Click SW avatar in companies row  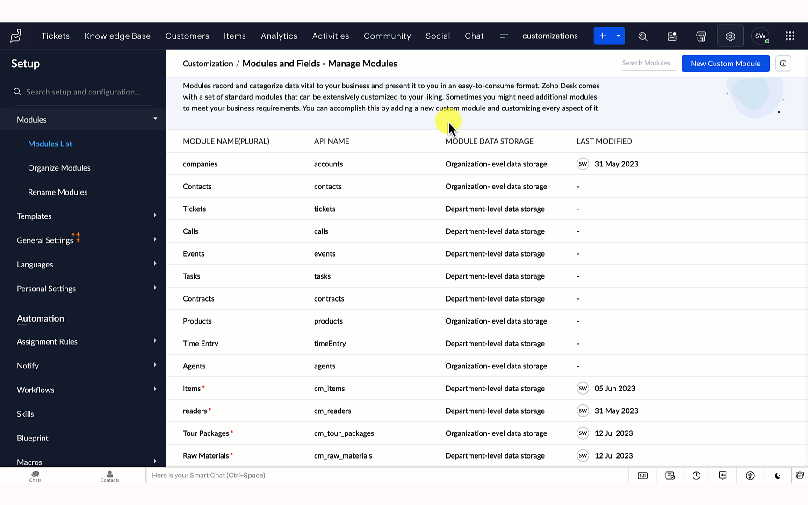(x=583, y=164)
